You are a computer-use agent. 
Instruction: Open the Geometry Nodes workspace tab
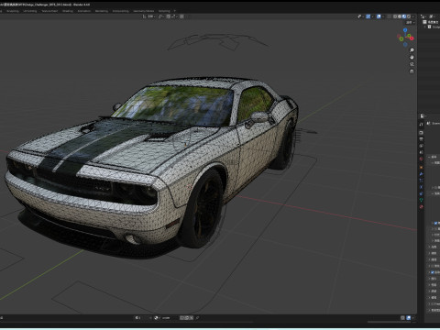(x=143, y=11)
